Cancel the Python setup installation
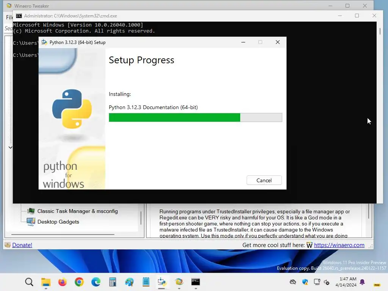This screenshot has width=388, height=291. point(264,180)
